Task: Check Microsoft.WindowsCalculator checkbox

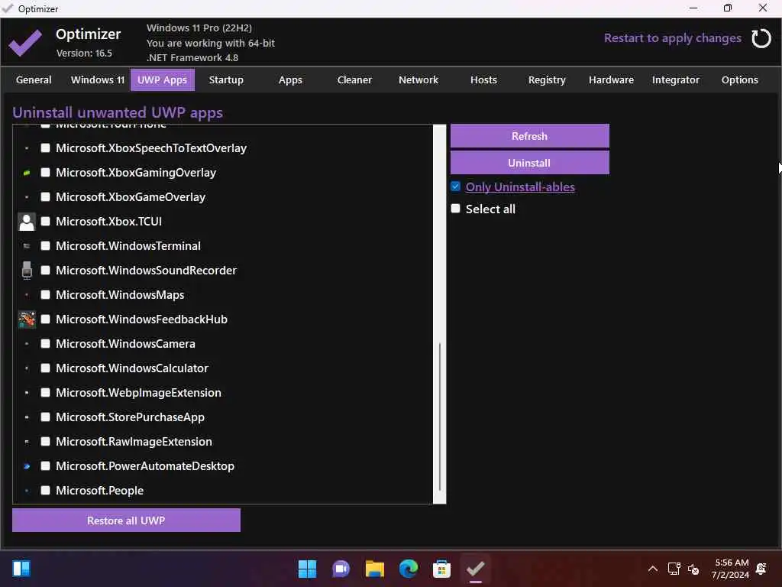Action: [x=45, y=368]
